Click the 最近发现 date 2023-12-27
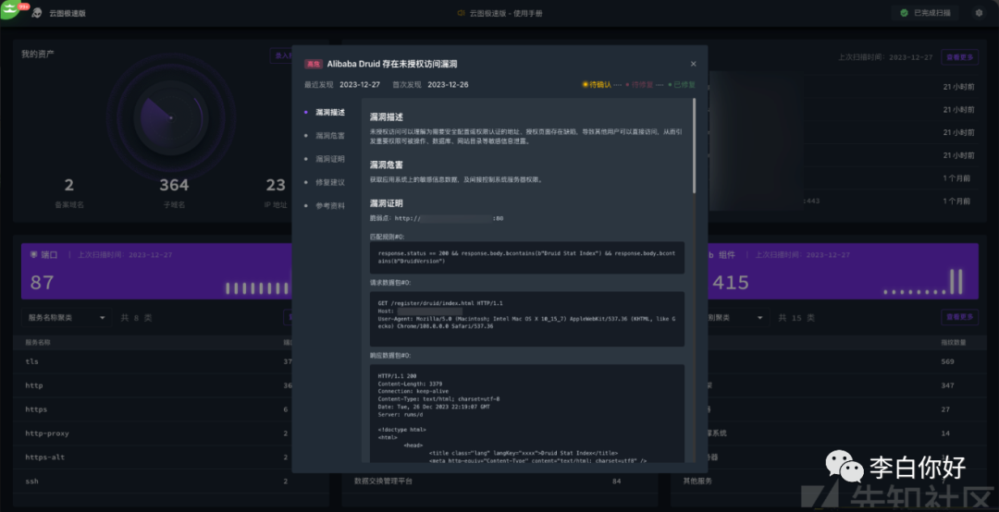This screenshot has width=999, height=512. 359,85
